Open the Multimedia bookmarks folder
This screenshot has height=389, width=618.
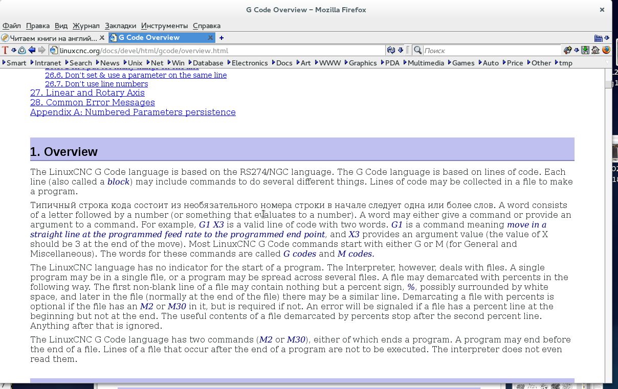coord(424,63)
